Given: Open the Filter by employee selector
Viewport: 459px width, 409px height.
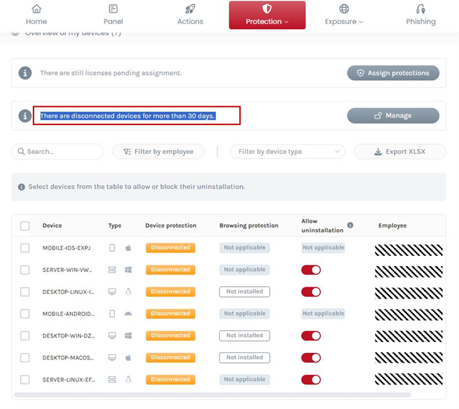Looking at the screenshot, I should (x=158, y=152).
